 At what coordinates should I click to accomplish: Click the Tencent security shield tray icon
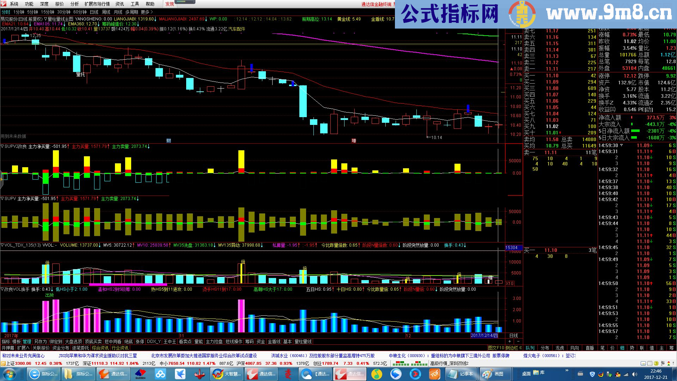click(x=592, y=374)
